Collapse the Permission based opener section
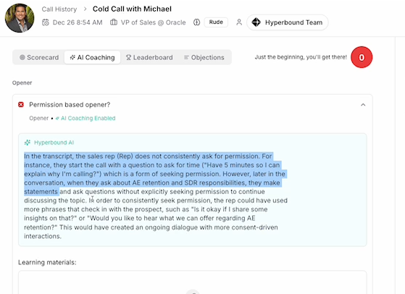The image size is (405, 294). click(363, 105)
